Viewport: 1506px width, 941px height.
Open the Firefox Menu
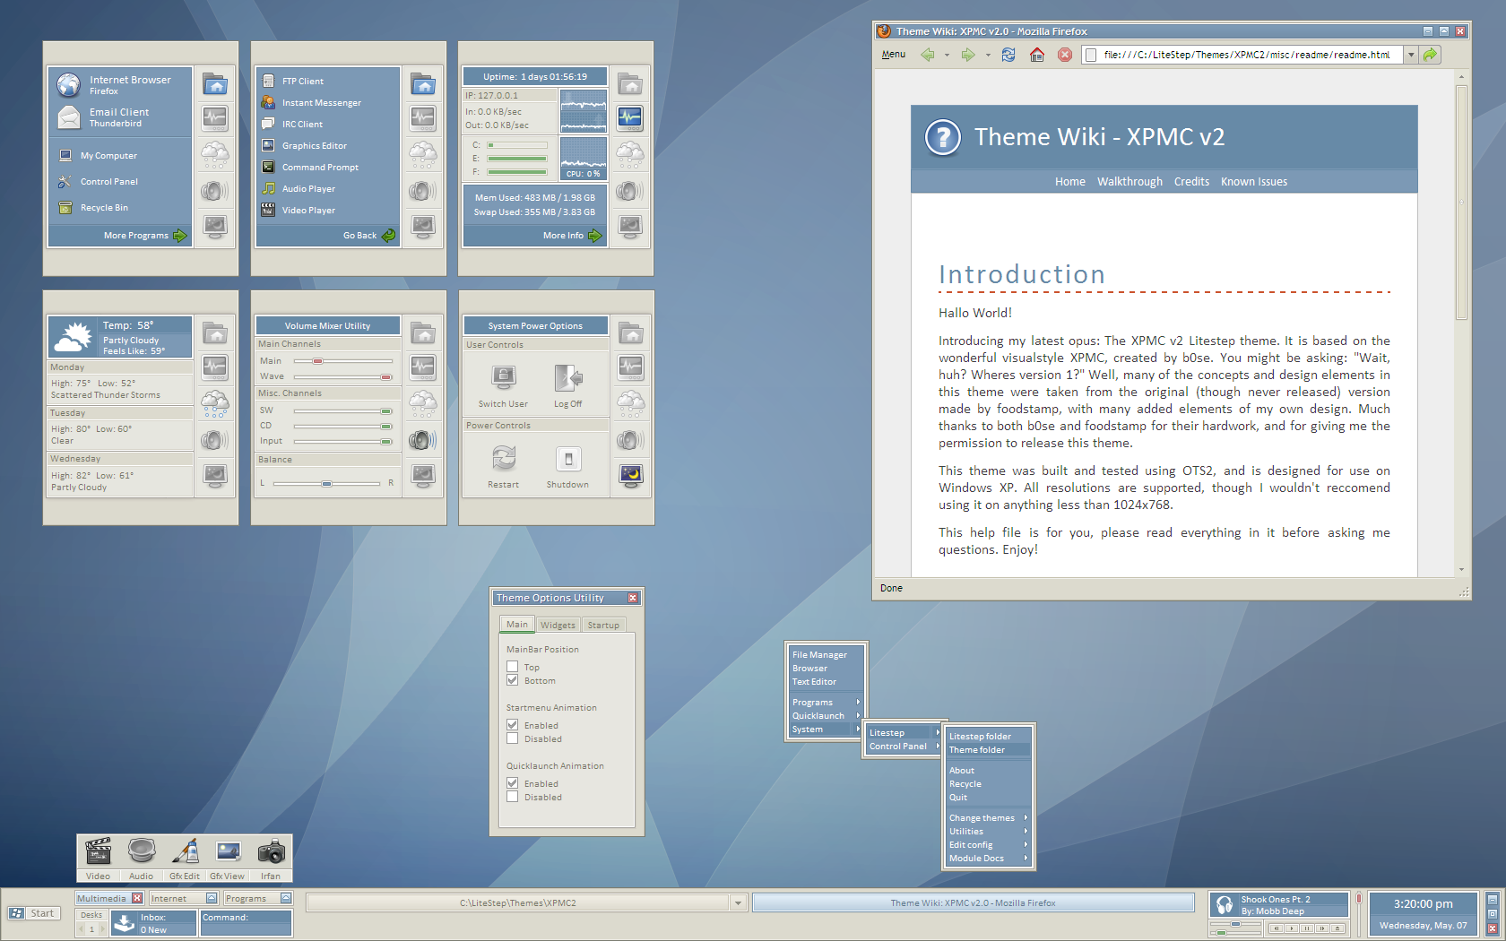pos(894,55)
